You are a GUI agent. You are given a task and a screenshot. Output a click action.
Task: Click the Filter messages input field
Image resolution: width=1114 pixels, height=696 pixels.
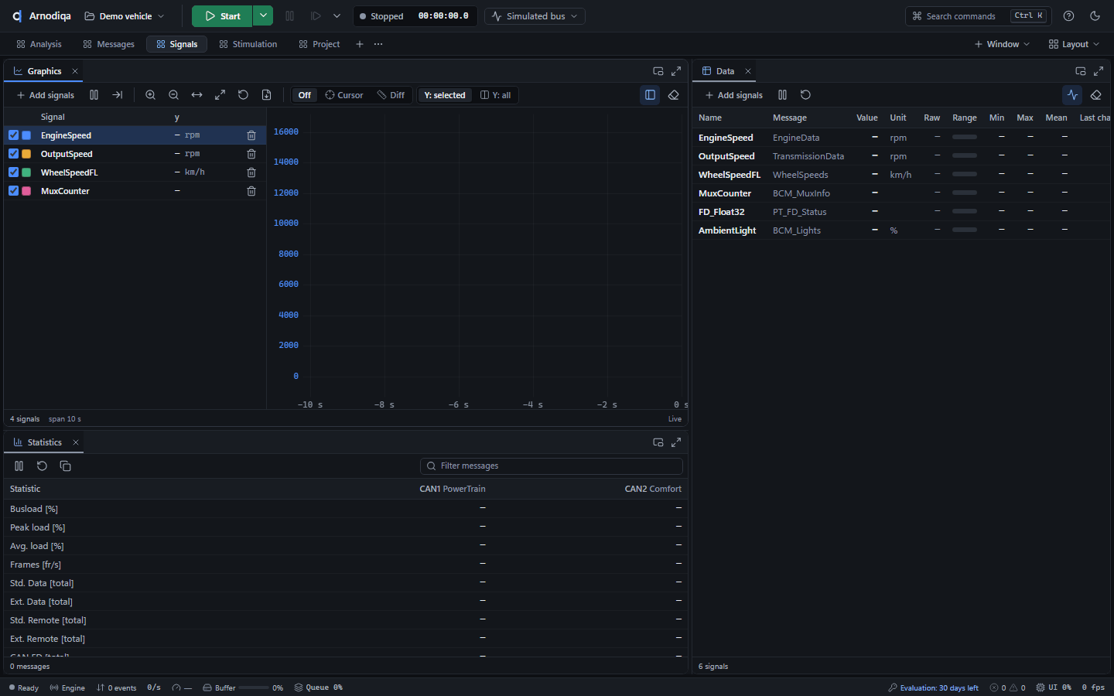pos(552,466)
